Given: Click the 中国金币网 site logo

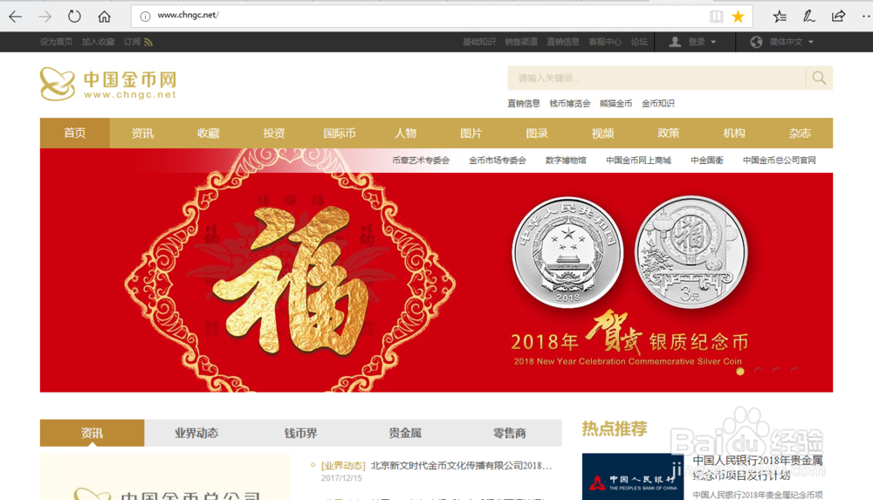Looking at the screenshot, I should [108, 84].
